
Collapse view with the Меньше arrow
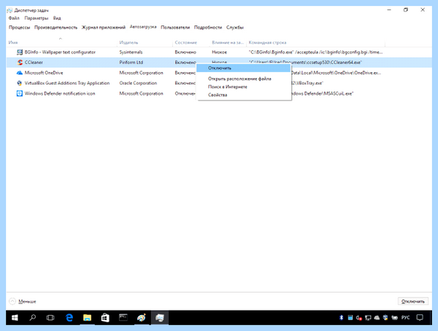(12, 301)
